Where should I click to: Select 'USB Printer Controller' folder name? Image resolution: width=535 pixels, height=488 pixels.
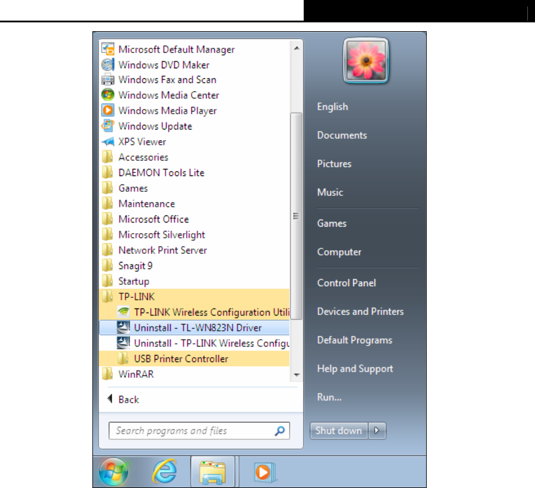click(181, 358)
